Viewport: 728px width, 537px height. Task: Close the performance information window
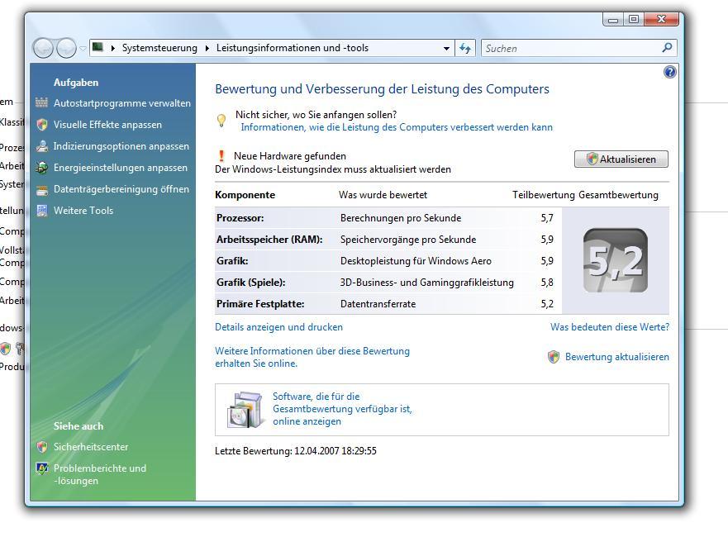click(662, 20)
